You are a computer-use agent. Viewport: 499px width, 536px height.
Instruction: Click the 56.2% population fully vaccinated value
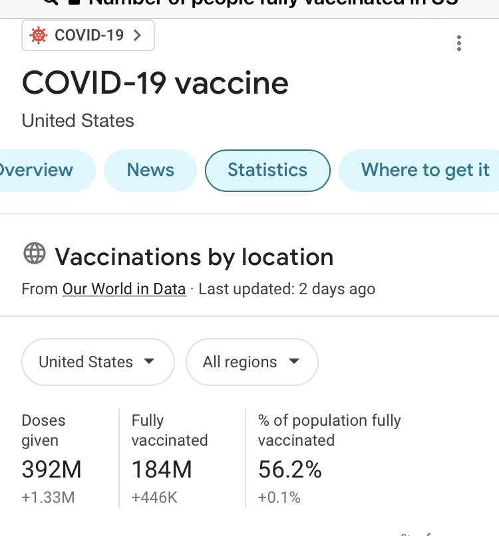click(290, 470)
